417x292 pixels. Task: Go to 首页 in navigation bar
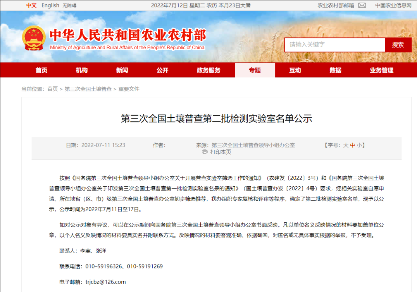(41, 70)
